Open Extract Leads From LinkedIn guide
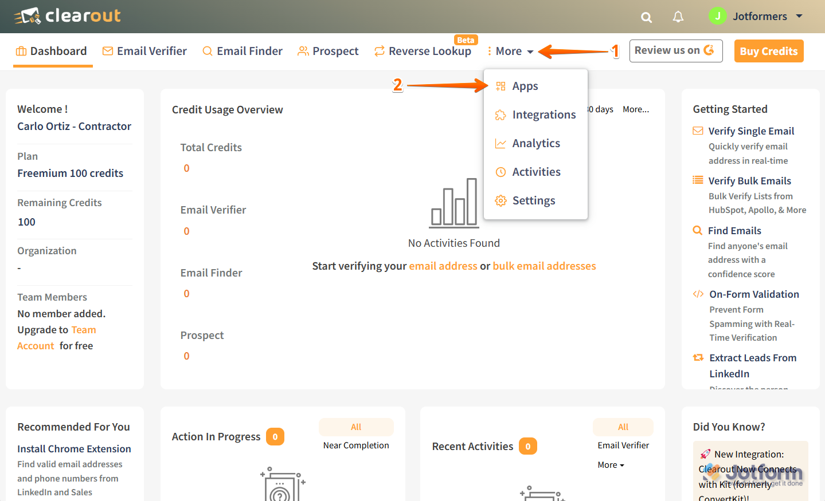825x501 pixels. [753, 366]
